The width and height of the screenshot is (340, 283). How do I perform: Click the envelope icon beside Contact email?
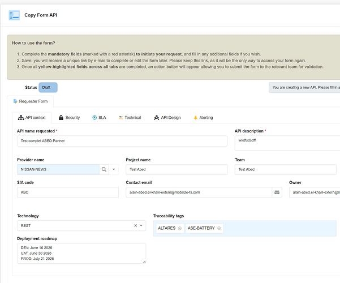point(277,192)
